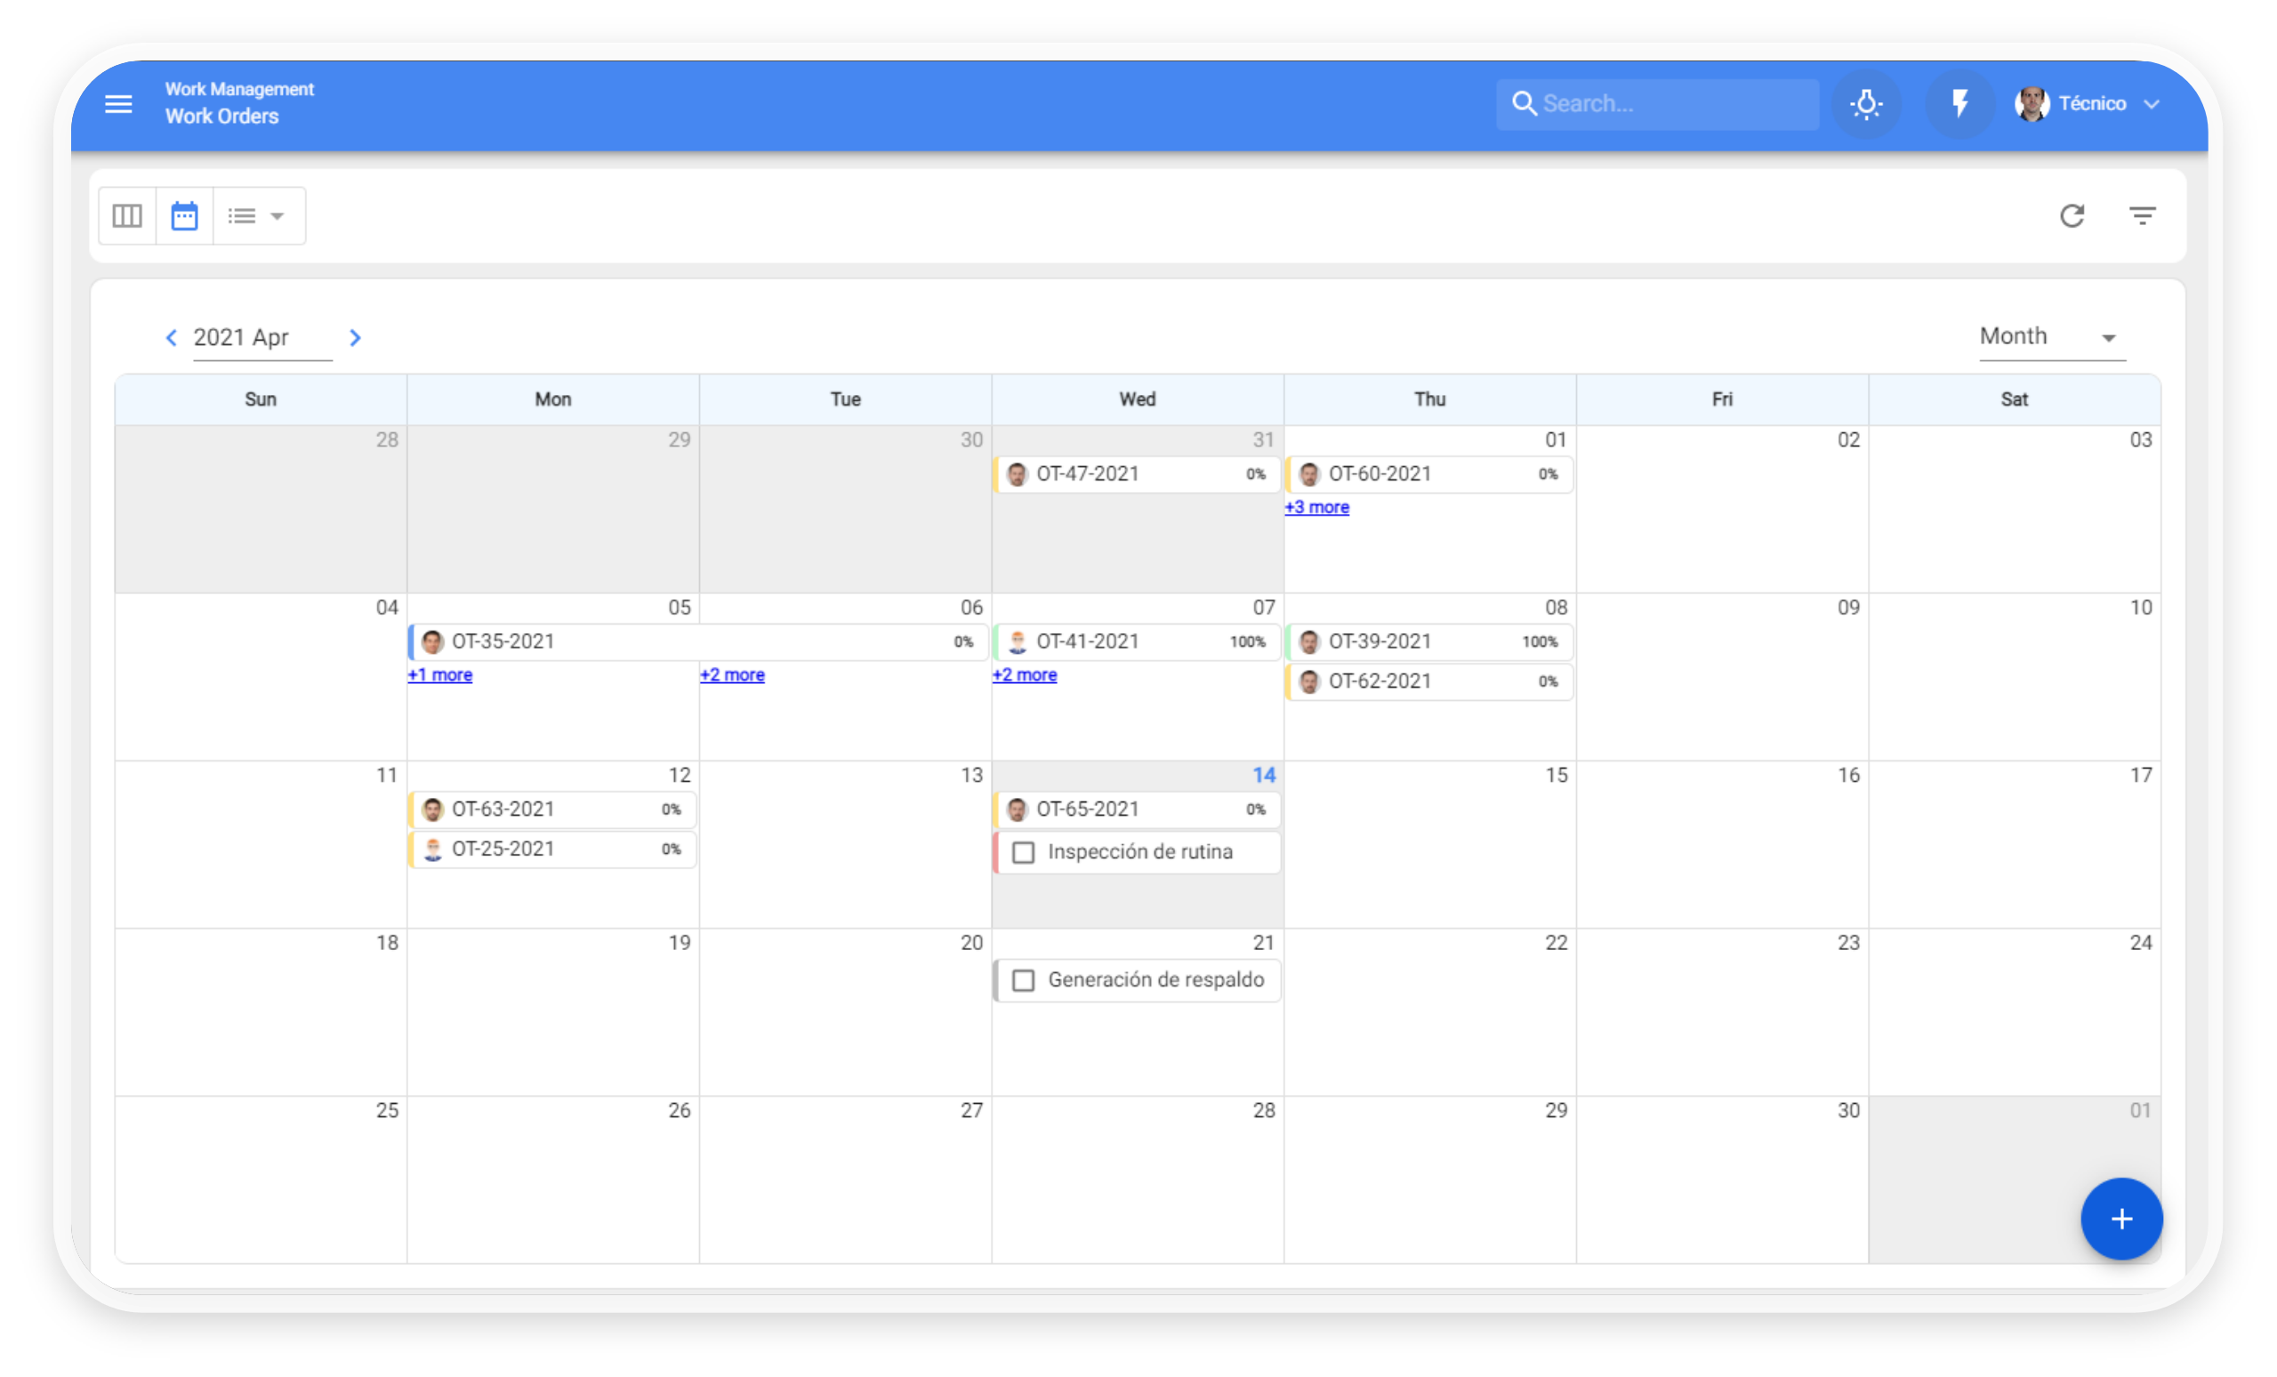Image resolution: width=2277 pixels, height=1377 pixels.
Task: Open the hamburger navigation menu
Action: (x=118, y=103)
